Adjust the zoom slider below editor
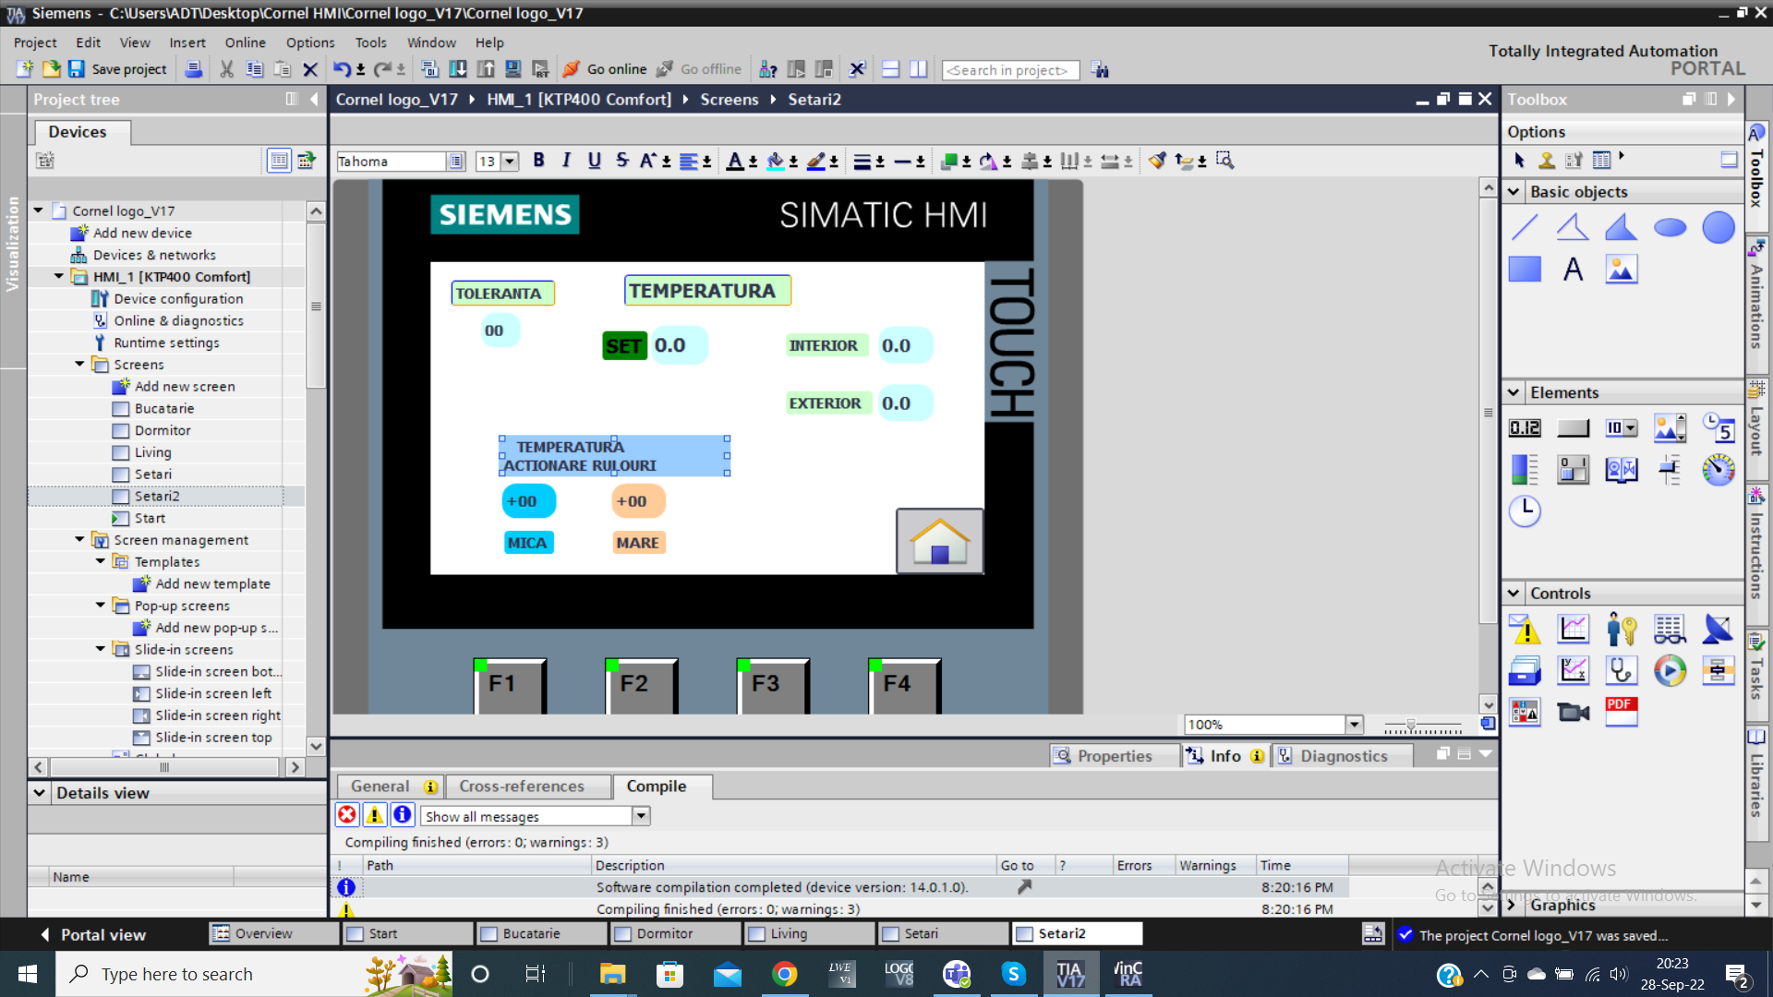This screenshot has height=997, width=1773. click(1411, 726)
